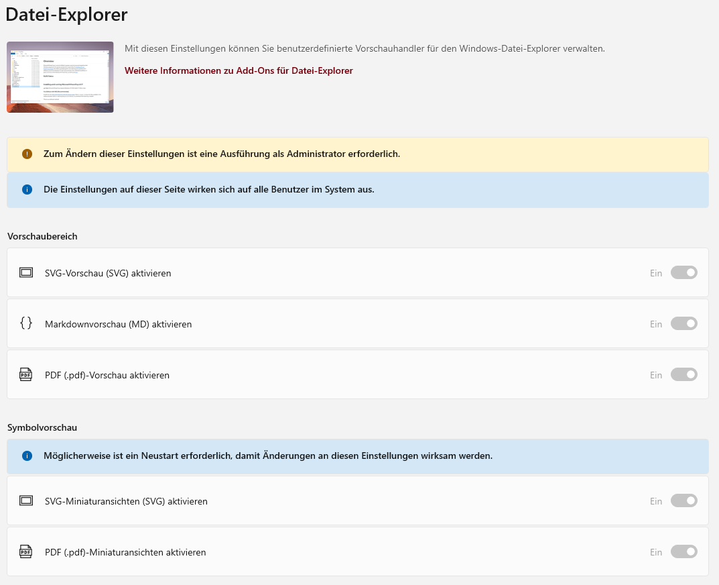Toggle PDF (.pdf)-Vorschau aktivieren switch
Viewport: 719px width, 585px height.
[683, 374]
